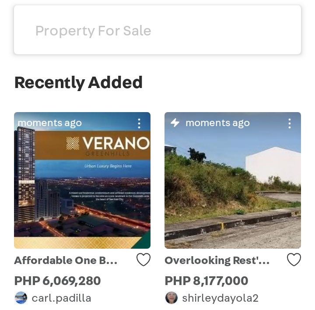Open carl.padilla's profile avatar
Image resolution: width=315 pixels, height=310 pixels.
21,298
